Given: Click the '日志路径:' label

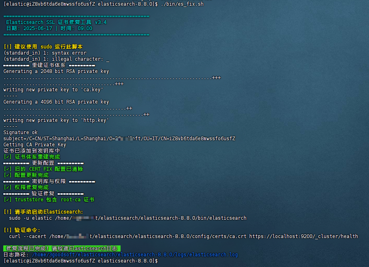Looking at the screenshot, I should click(16, 254).
